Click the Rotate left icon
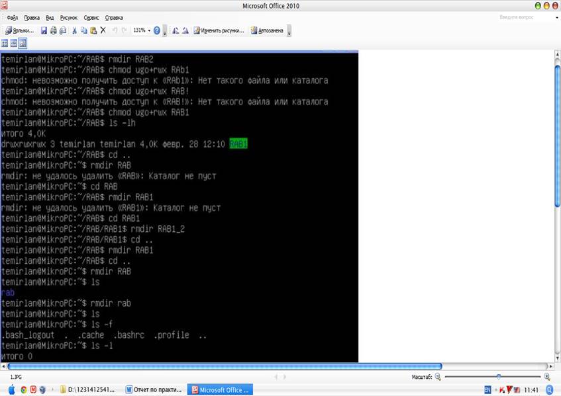561x396 pixels. [176, 30]
